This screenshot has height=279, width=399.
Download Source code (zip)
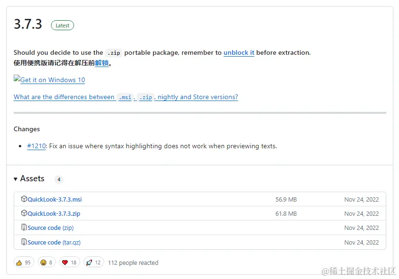[x=50, y=228]
